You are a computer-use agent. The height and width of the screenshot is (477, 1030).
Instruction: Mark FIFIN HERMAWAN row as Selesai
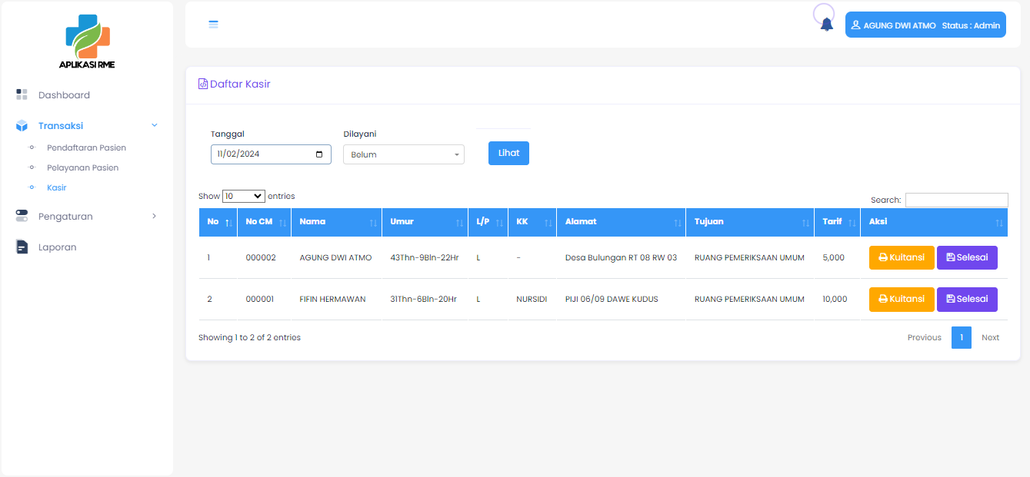click(x=966, y=300)
